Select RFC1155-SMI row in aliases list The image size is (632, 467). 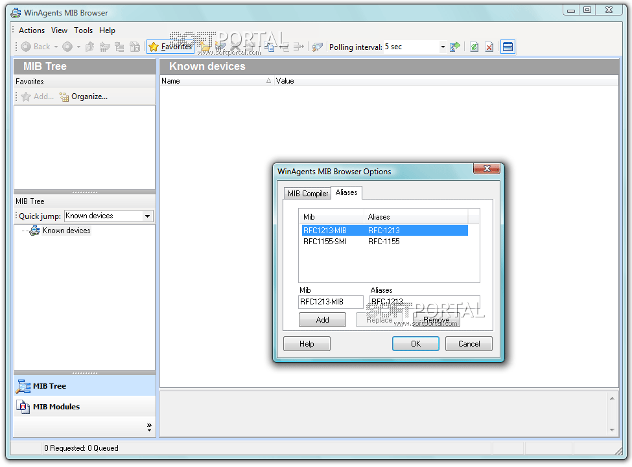click(384, 242)
